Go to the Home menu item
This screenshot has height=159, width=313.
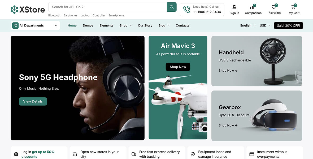(72, 25)
